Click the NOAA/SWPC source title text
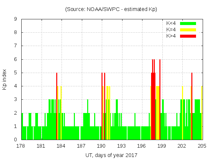 pyautogui.click(x=111, y=9)
